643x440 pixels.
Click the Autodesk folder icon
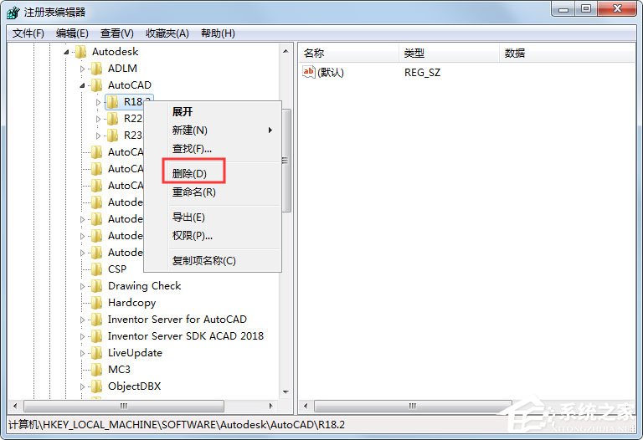pyautogui.click(x=80, y=52)
